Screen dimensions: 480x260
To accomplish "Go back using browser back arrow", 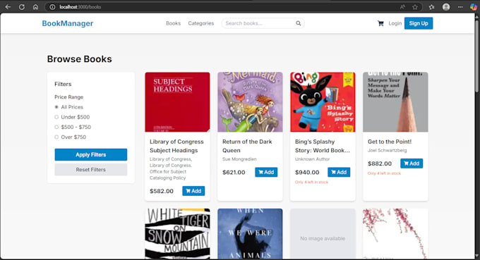I will click(8, 7).
